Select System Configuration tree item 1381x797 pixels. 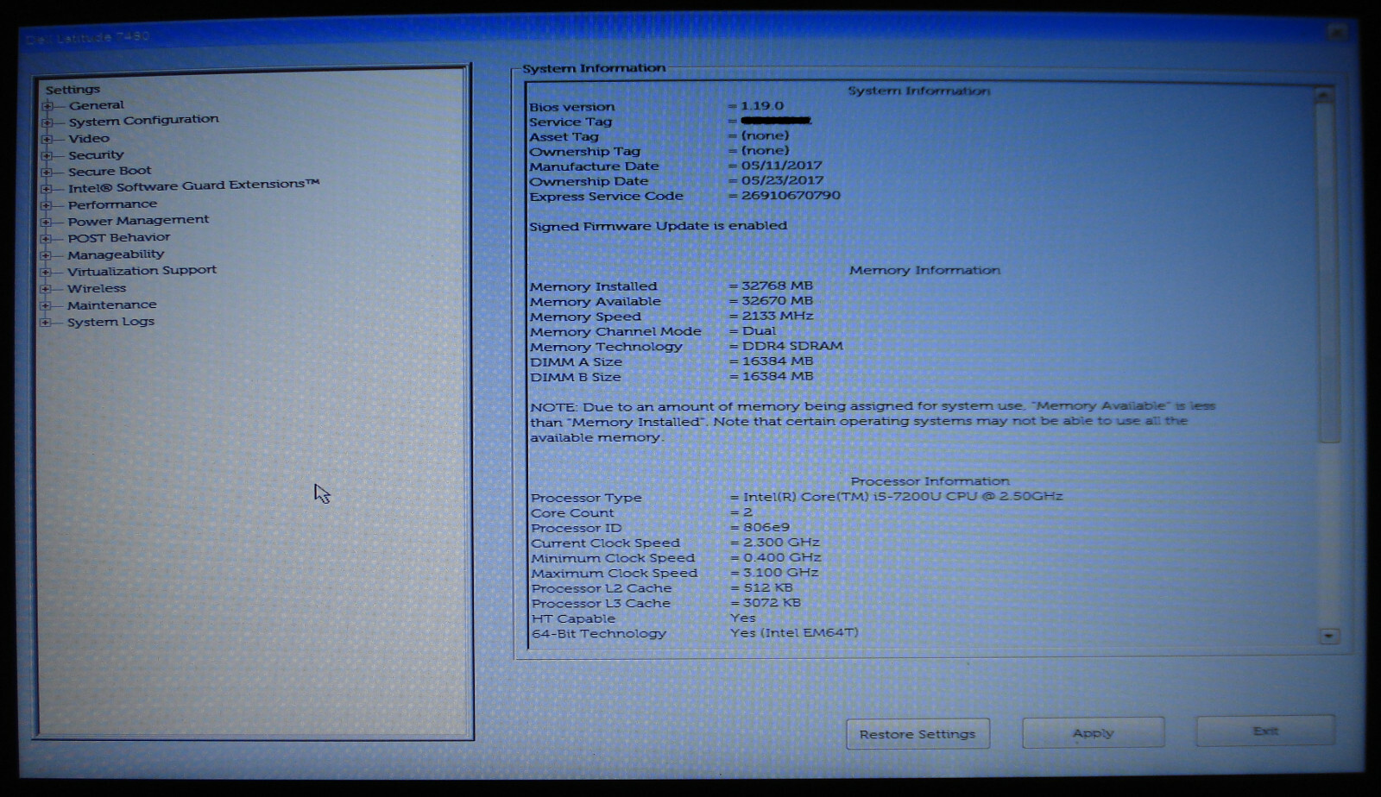click(x=143, y=120)
